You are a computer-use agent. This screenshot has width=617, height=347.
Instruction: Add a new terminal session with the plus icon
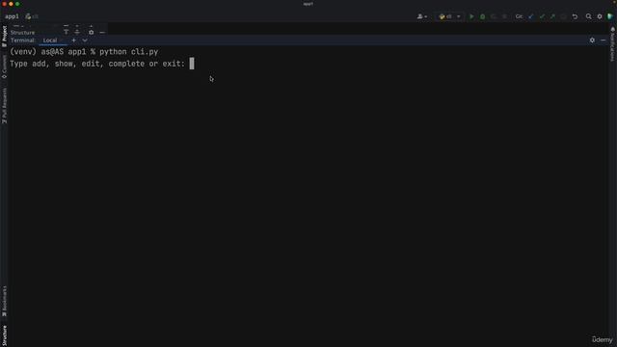point(73,40)
